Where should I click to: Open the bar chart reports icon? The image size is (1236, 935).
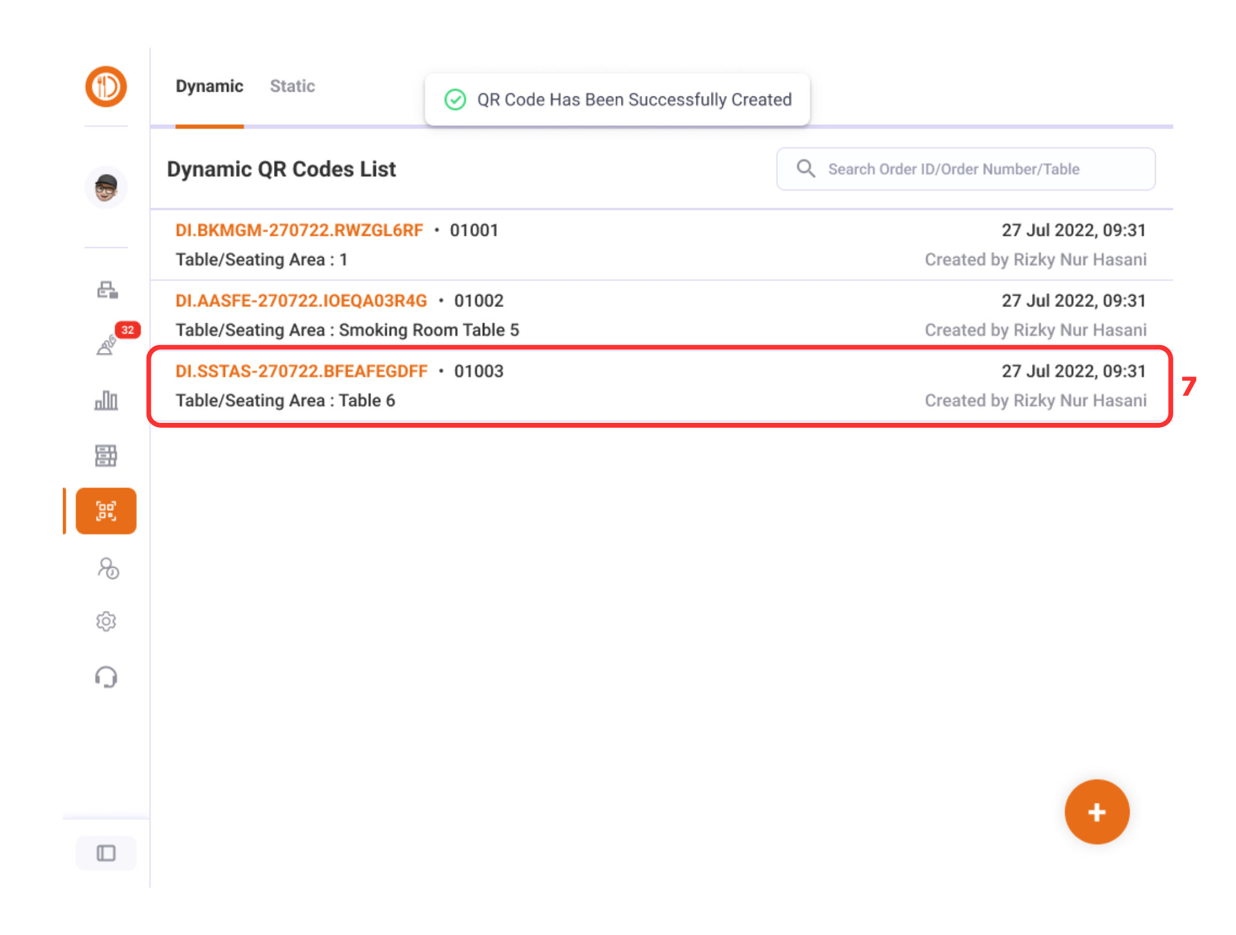(x=106, y=401)
